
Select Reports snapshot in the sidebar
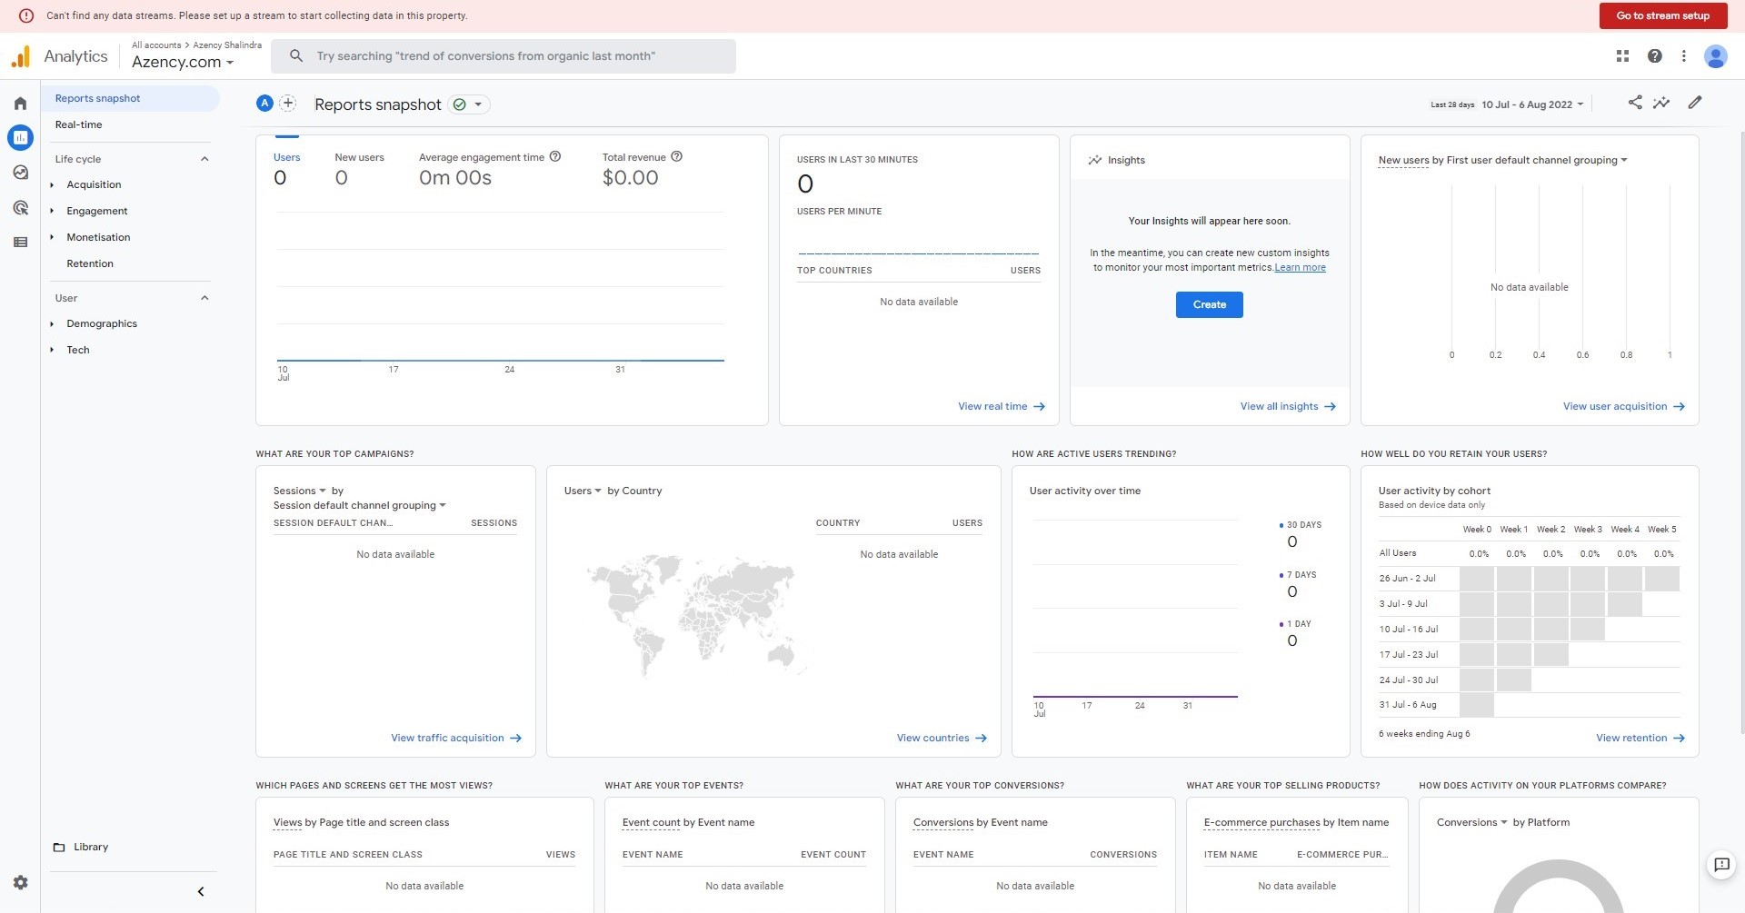point(130,98)
